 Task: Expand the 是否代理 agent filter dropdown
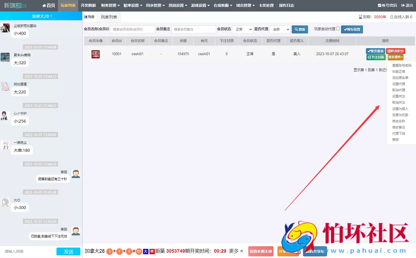tap(280, 29)
